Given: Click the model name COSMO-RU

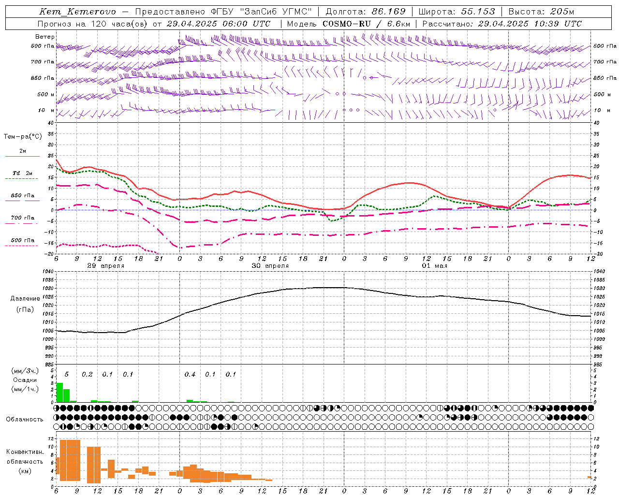Looking at the screenshot, I should tap(346, 24).
